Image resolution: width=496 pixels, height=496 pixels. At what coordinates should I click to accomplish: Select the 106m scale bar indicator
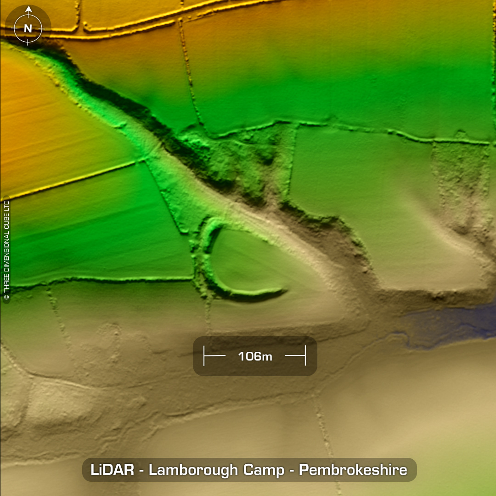[255, 356]
